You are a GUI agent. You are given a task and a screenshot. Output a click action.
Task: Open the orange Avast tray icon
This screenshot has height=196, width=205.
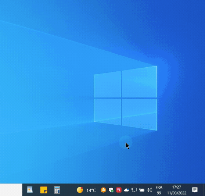point(103,190)
